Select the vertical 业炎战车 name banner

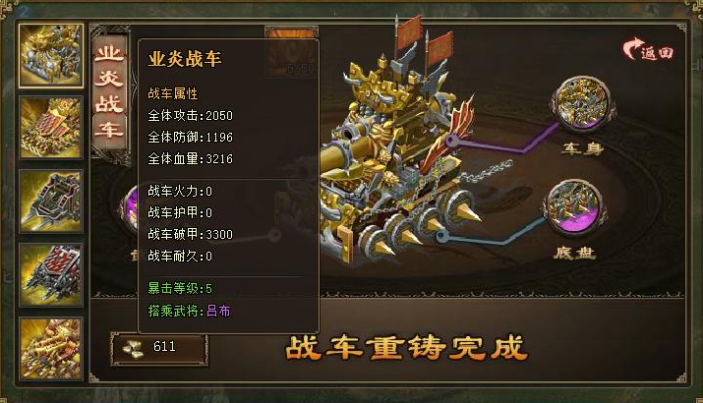[109, 91]
